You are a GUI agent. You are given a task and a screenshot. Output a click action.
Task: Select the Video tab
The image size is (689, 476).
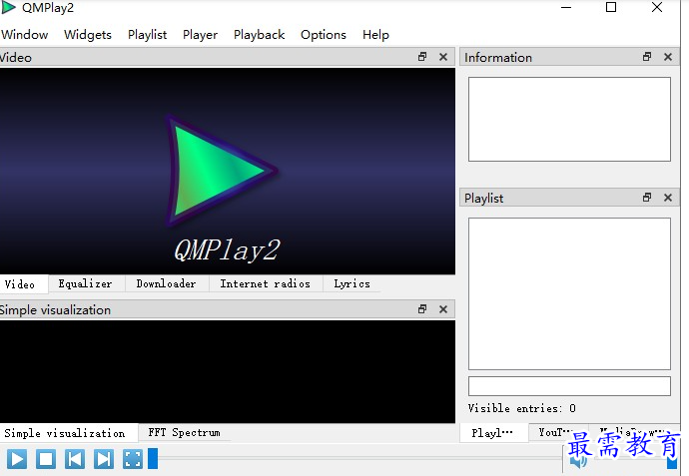pyautogui.click(x=24, y=284)
